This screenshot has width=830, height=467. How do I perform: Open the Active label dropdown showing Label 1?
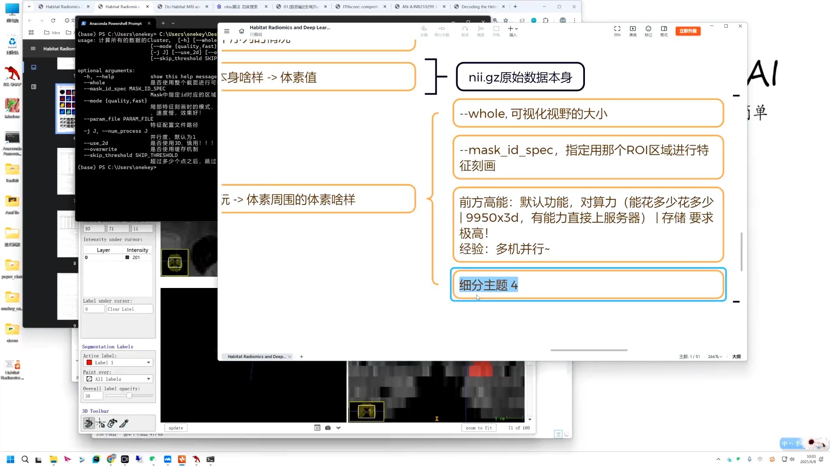(118, 362)
